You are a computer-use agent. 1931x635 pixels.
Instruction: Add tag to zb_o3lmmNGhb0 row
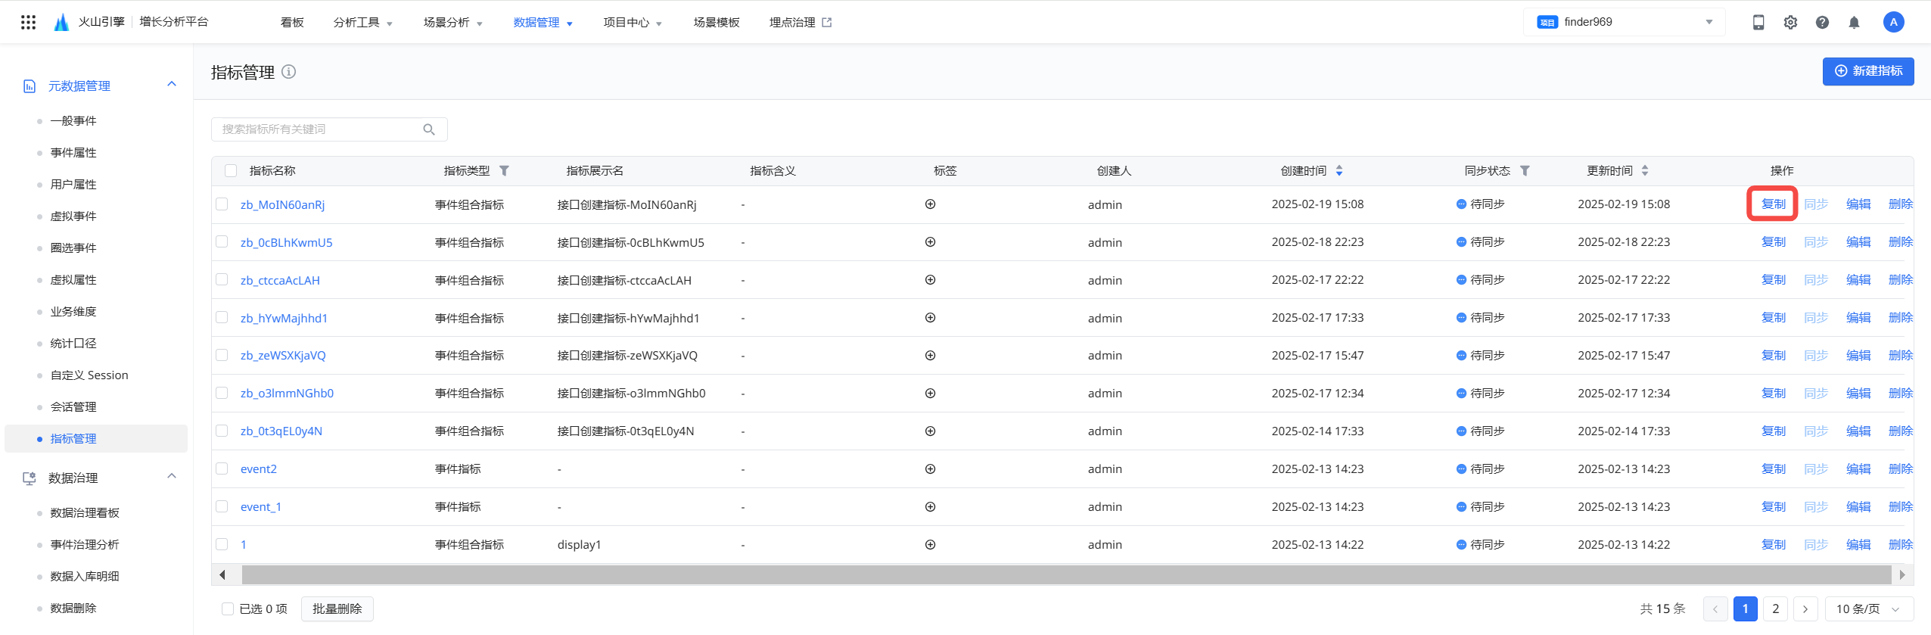point(931,394)
